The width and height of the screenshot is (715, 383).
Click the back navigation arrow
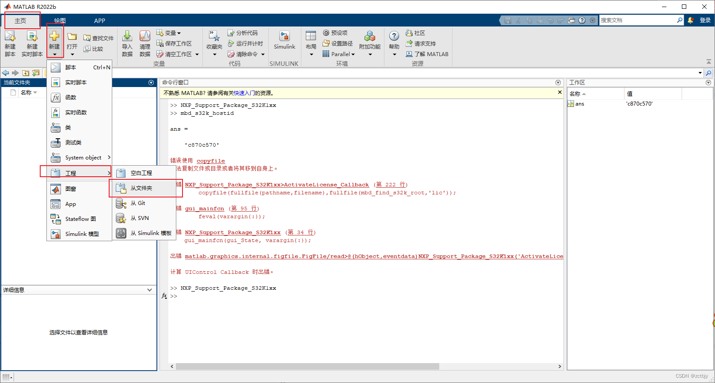click(6, 73)
